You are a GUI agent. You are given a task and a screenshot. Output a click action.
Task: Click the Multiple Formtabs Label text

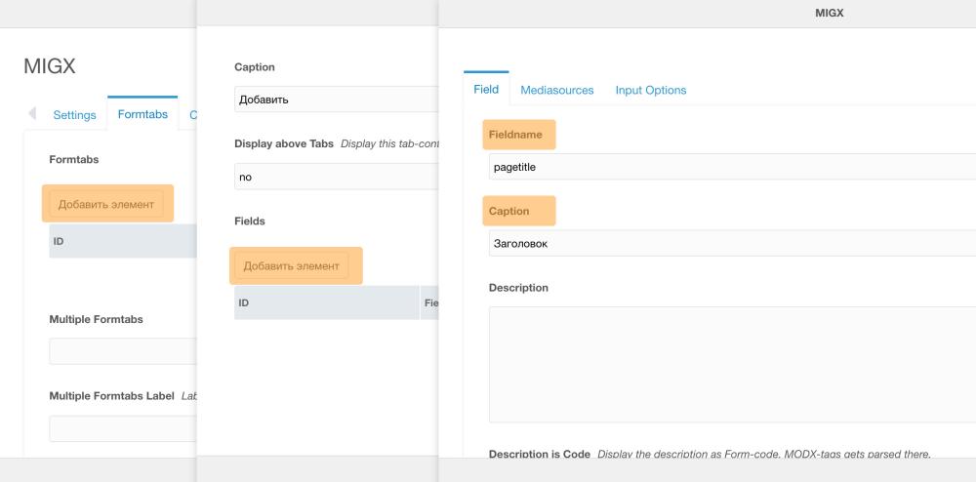pyautogui.click(x=111, y=395)
